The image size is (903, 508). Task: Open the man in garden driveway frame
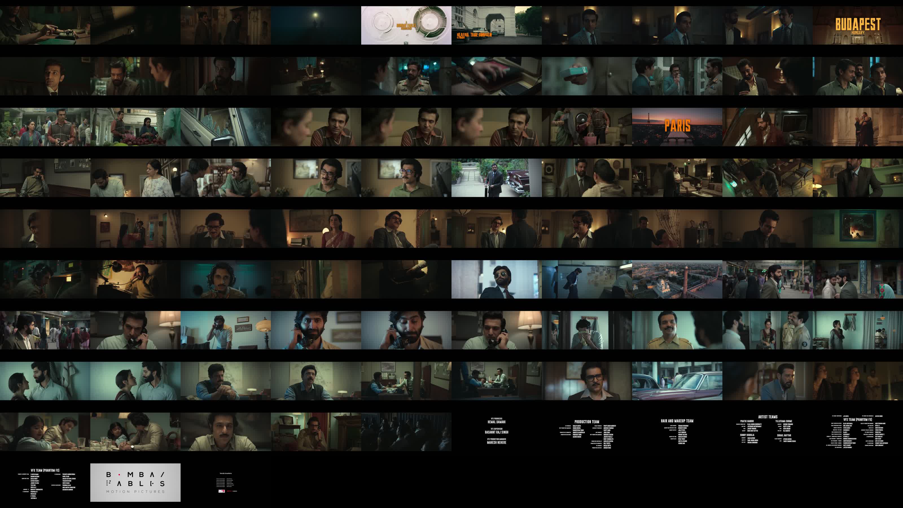click(496, 178)
